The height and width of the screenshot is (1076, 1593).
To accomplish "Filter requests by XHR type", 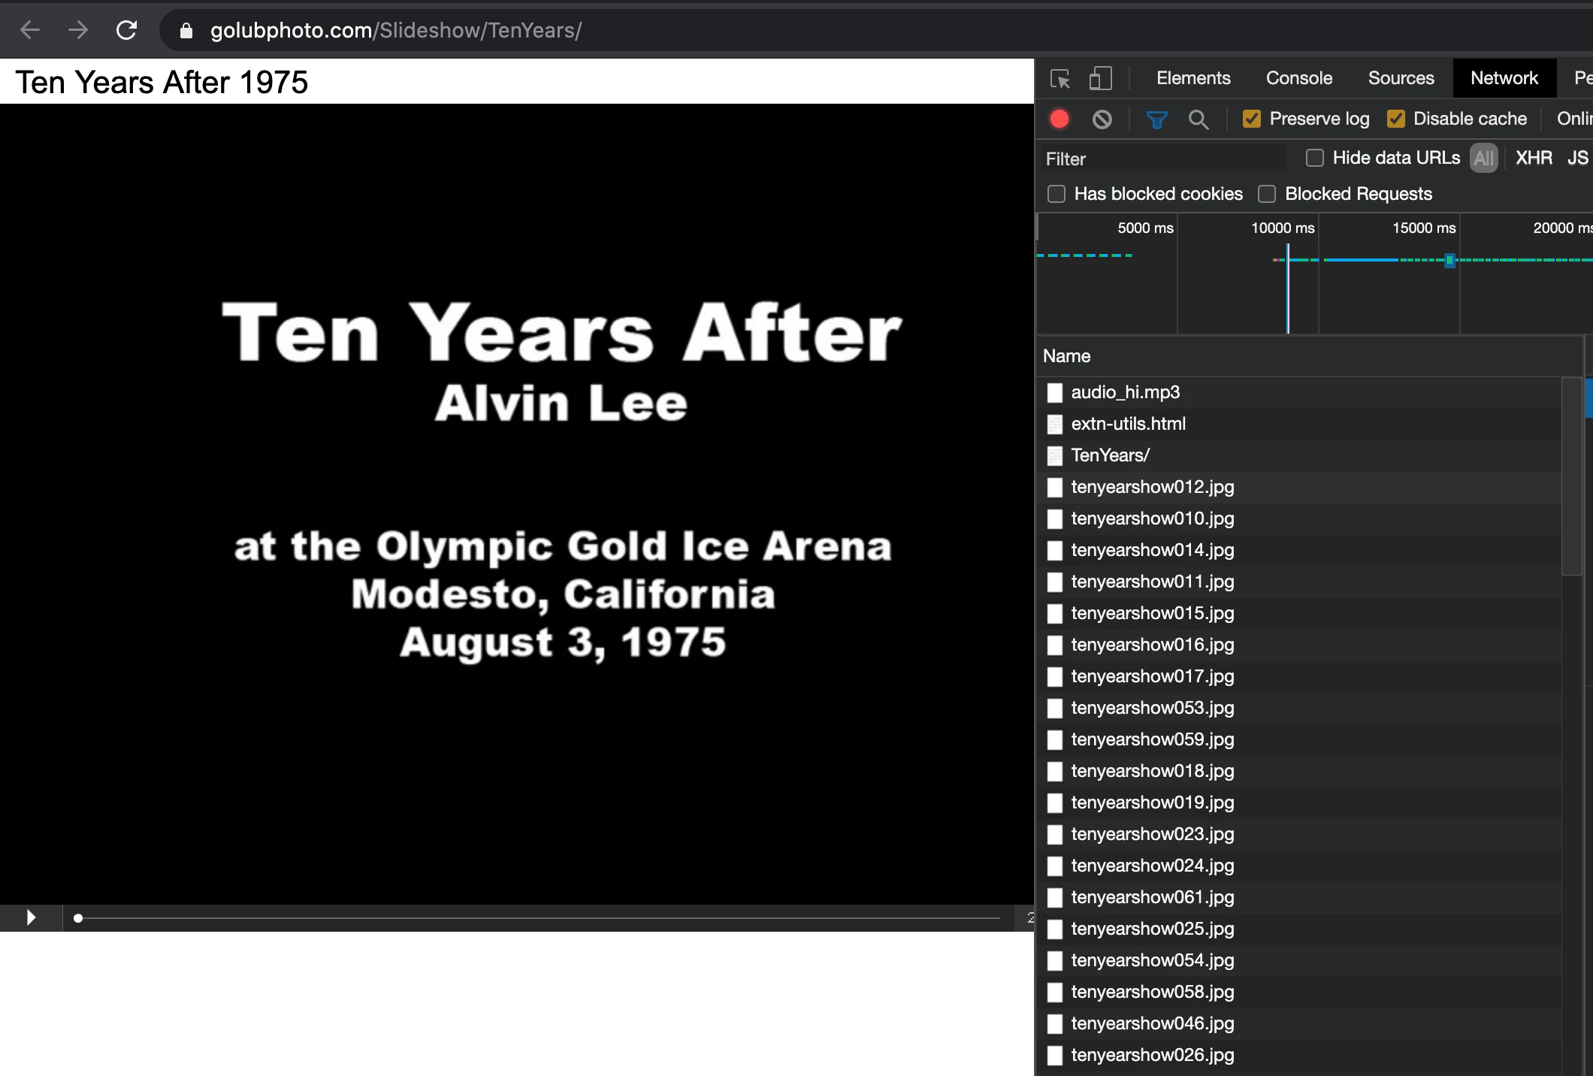I will (x=1534, y=158).
